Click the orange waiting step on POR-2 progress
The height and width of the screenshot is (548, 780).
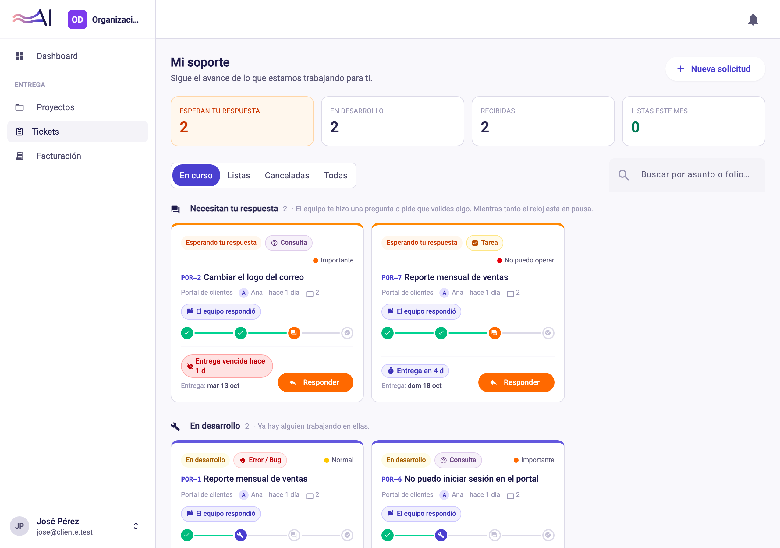pos(294,333)
